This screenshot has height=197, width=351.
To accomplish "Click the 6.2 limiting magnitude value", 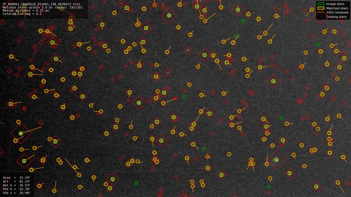I will click(39, 14).
